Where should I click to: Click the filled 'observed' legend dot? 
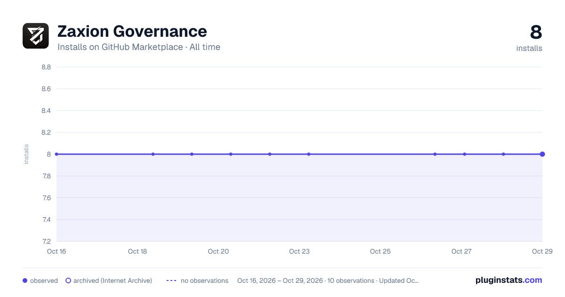[25, 280]
